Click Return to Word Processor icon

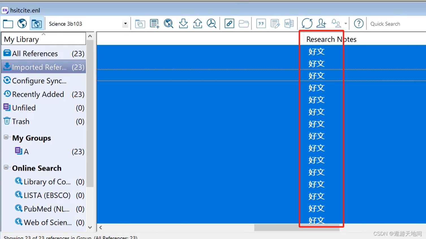[289, 24]
